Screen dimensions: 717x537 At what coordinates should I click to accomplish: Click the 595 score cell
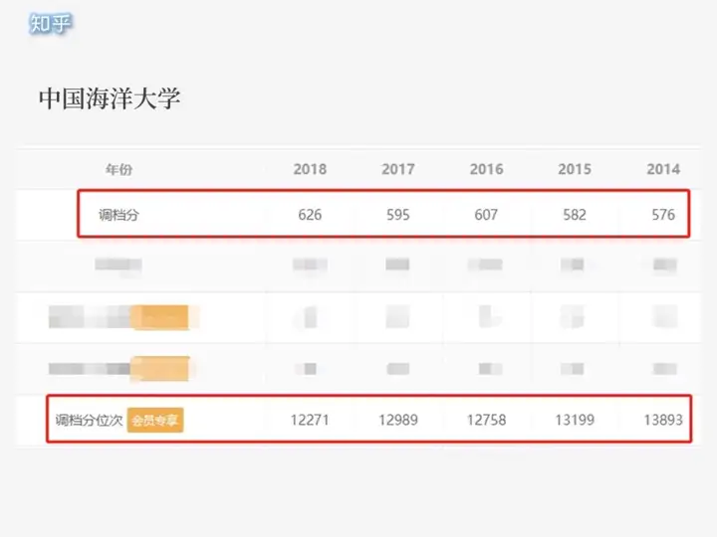398,215
